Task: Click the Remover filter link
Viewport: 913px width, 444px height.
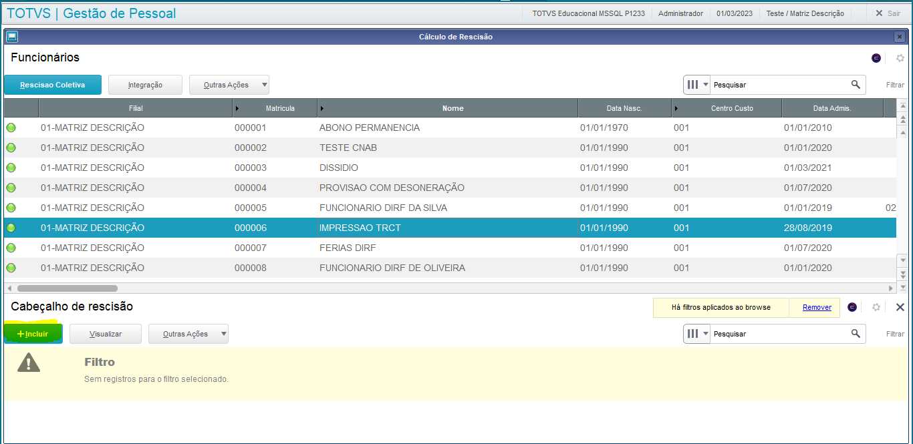Action: pyautogui.click(x=817, y=307)
